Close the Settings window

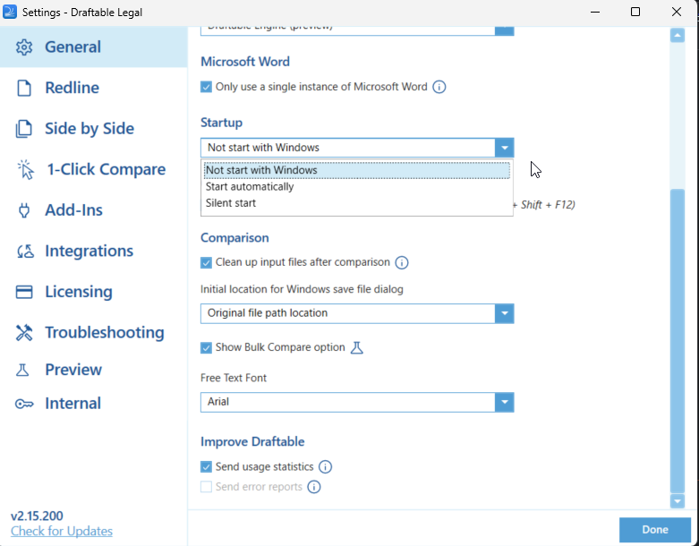[x=677, y=12]
